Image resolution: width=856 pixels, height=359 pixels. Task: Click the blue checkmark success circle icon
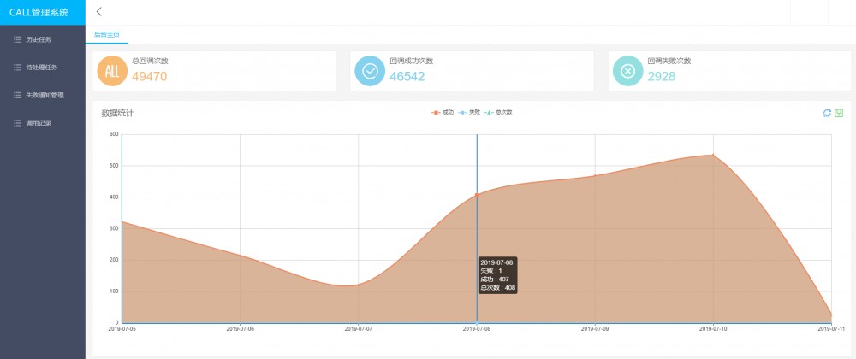tap(370, 71)
